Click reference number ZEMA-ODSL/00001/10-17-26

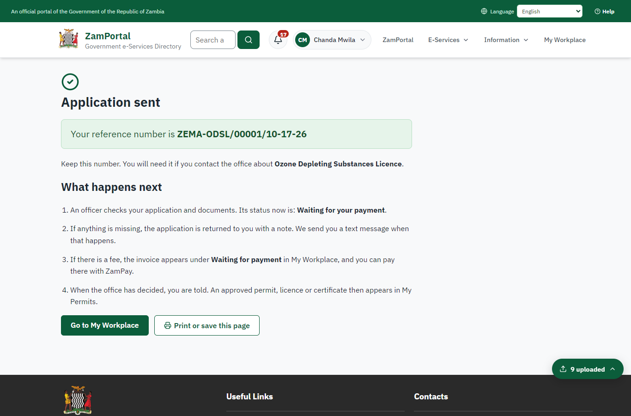pyautogui.click(x=242, y=134)
